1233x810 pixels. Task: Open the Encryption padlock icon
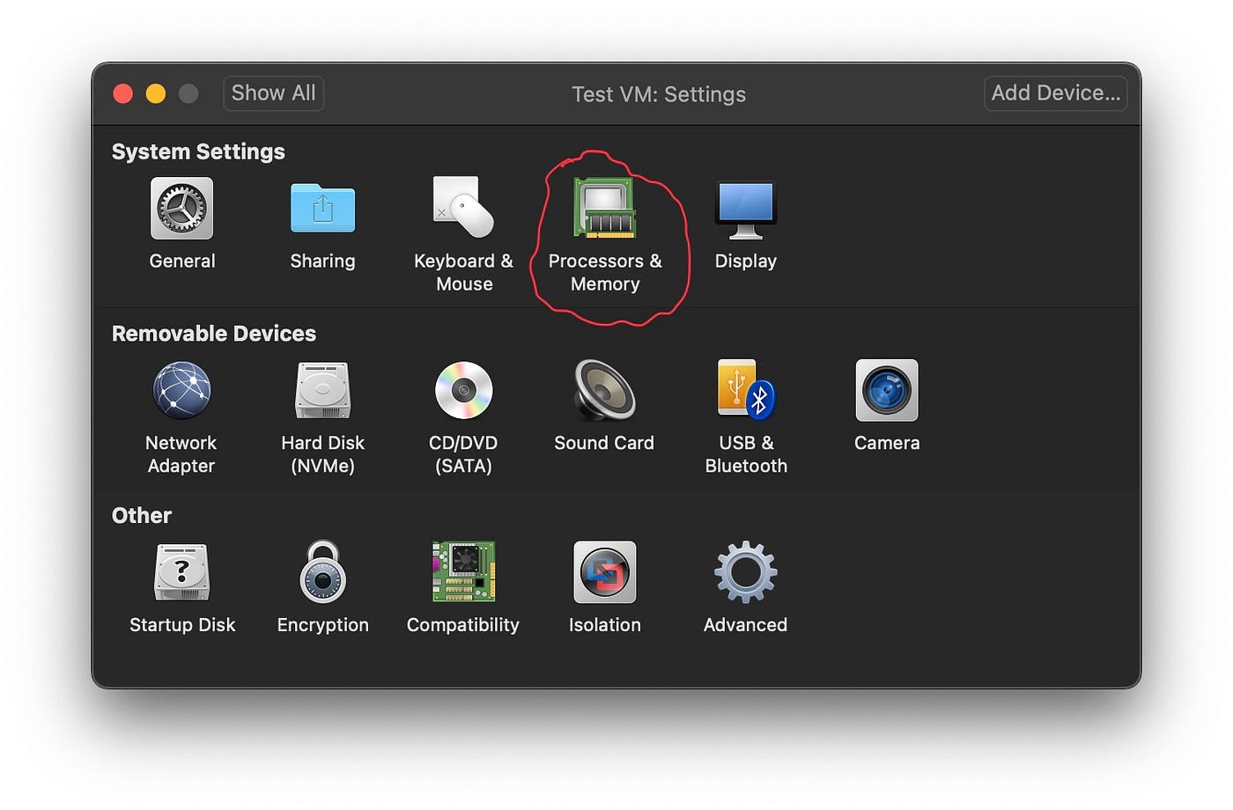point(322,572)
